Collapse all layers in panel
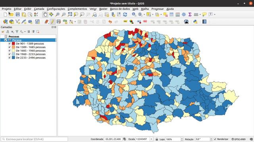The height and width of the screenshot is (142, 254). 33,32
